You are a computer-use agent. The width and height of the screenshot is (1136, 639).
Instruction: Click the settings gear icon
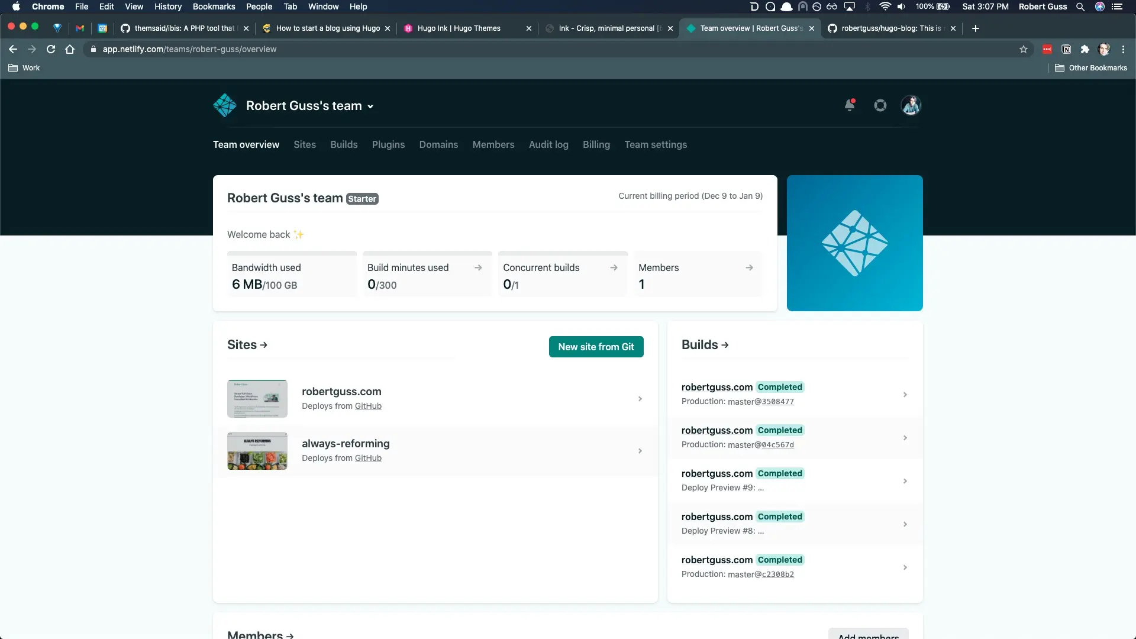tap(880, 105)
